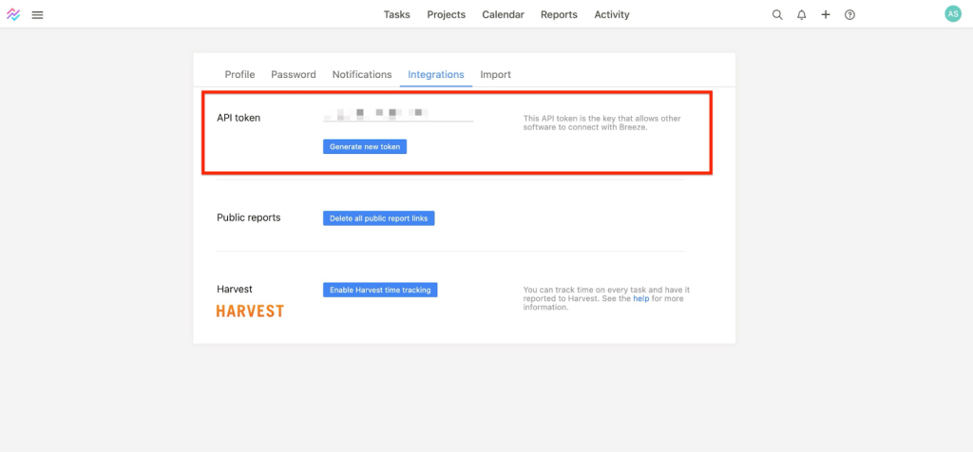
Task: Switch to the Notifications tab
Action: coord(362,74)
